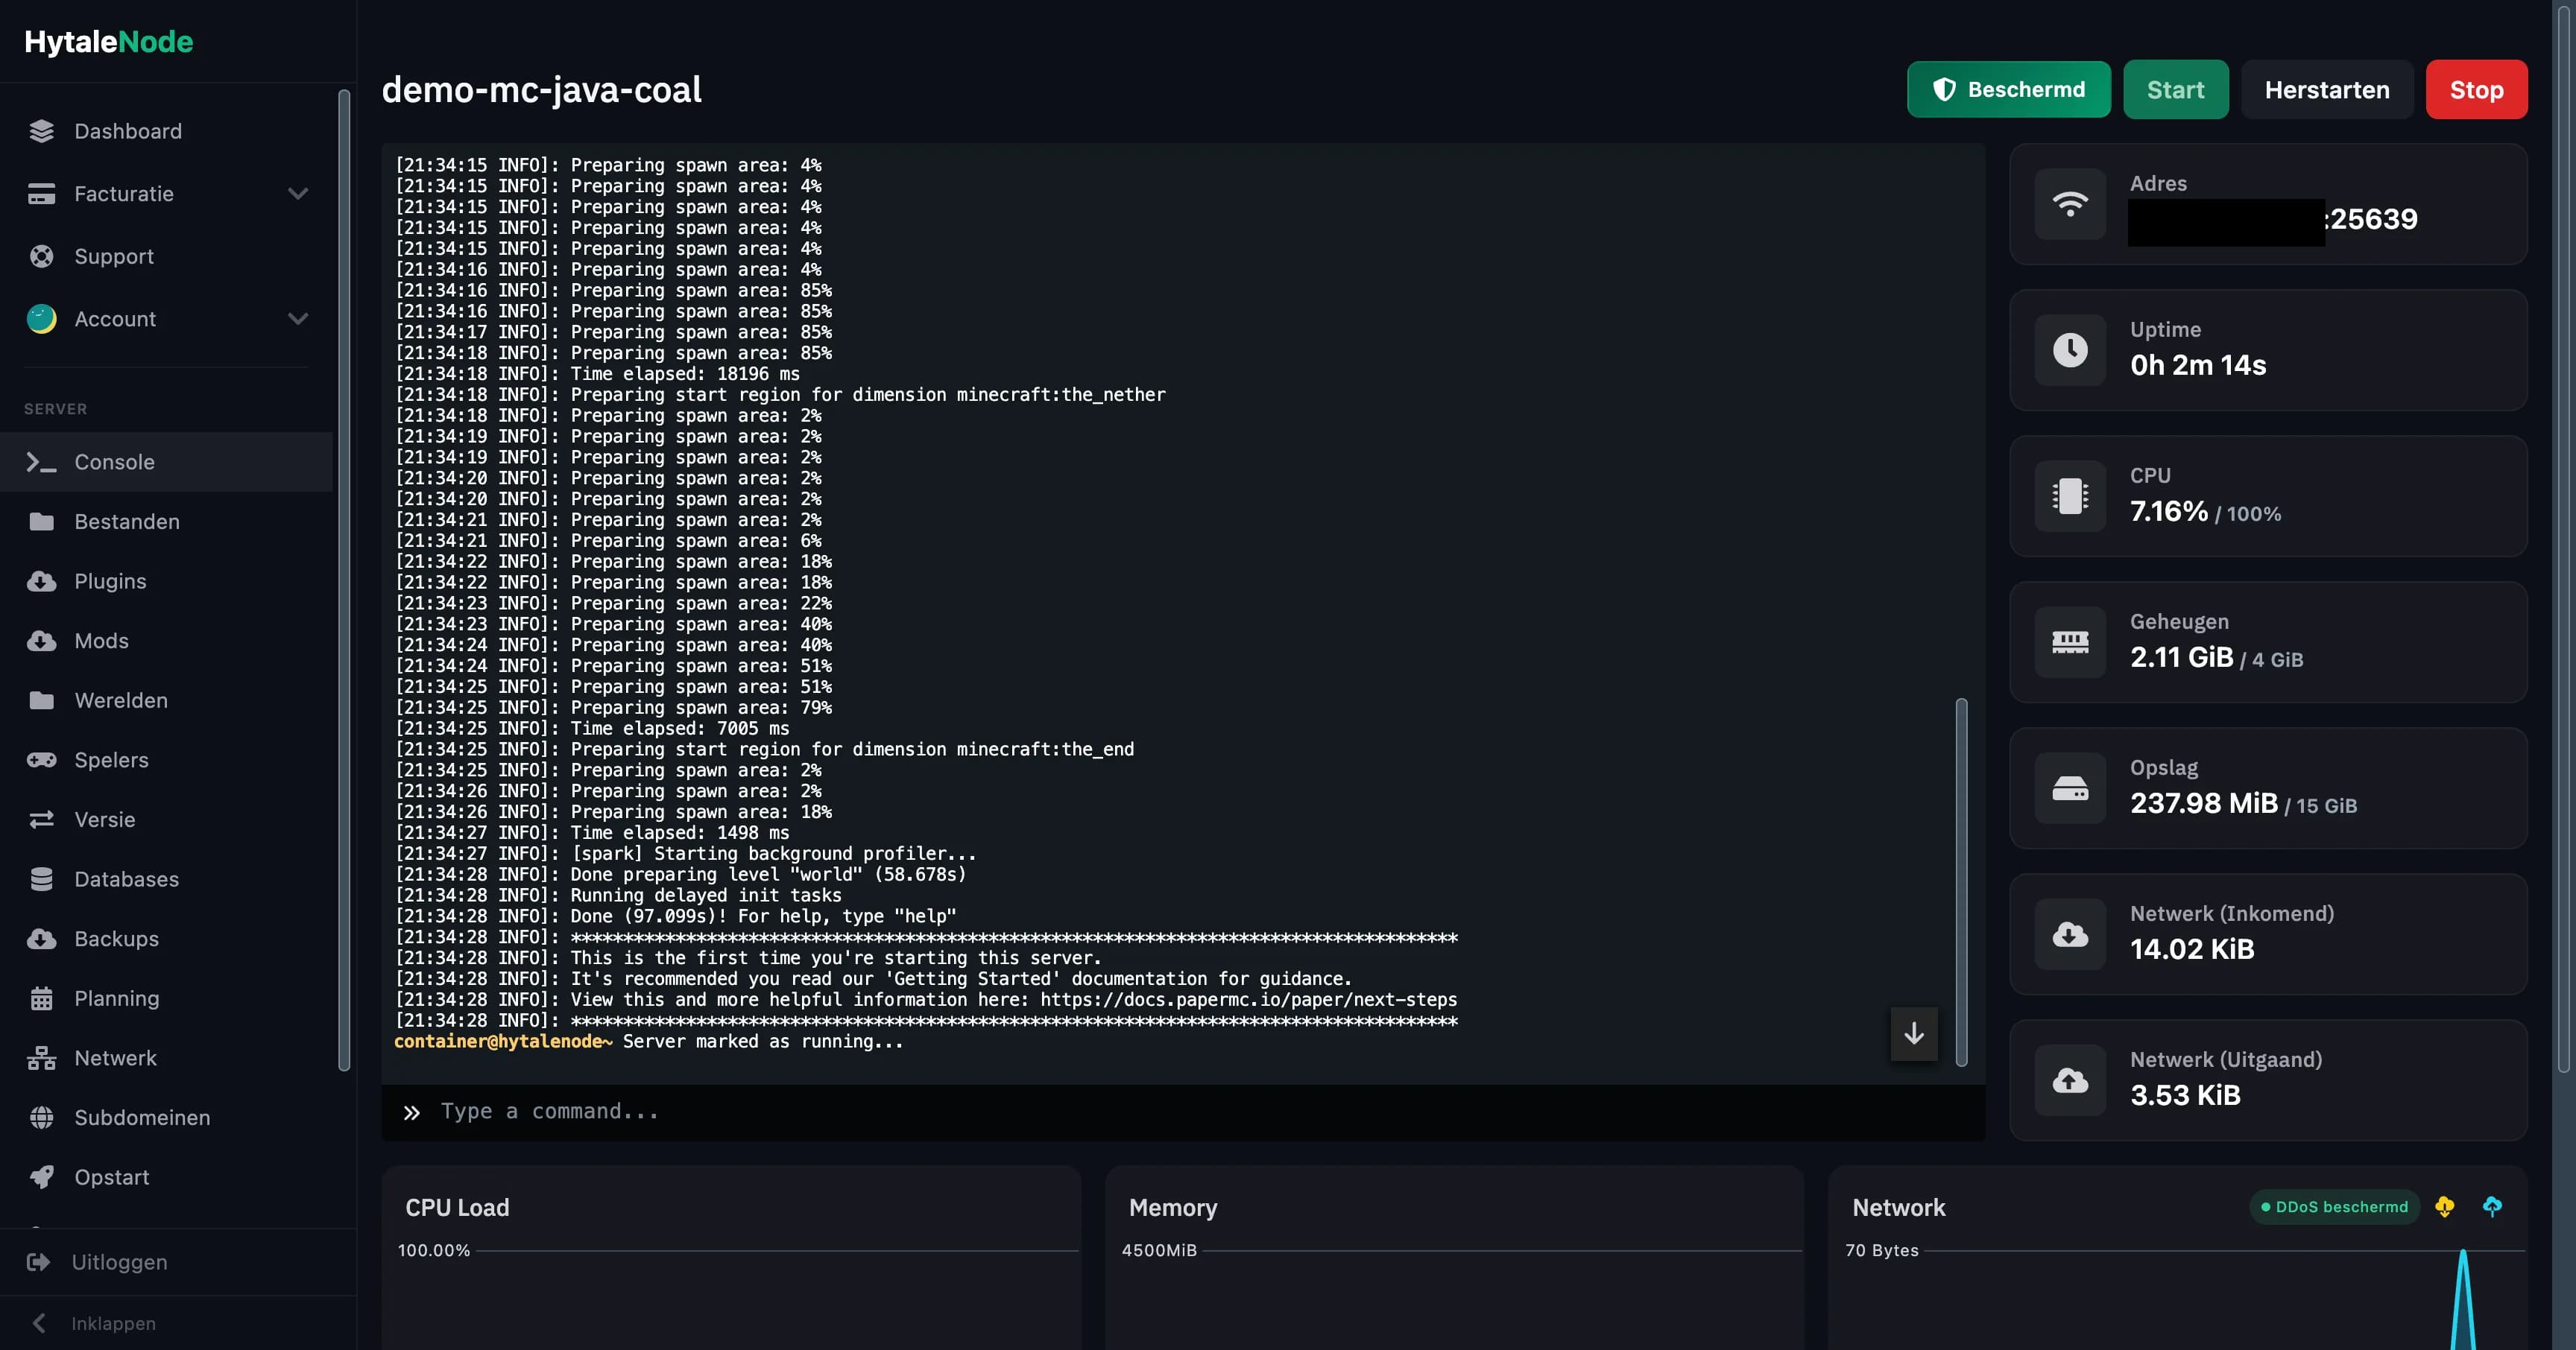Open the Dashboard menu entry
Image resolution: width=2576 pixels, height=1350 pixels.
click(x=127, y=131)
